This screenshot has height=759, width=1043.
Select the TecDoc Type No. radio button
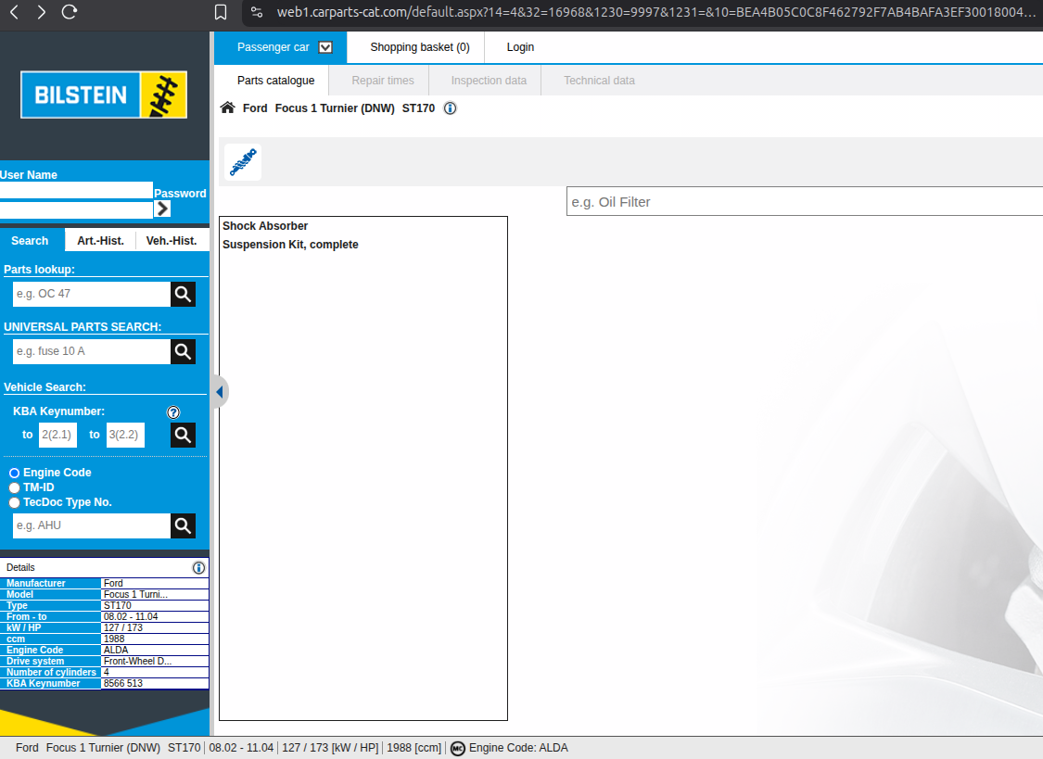click(x=14, y=502)
